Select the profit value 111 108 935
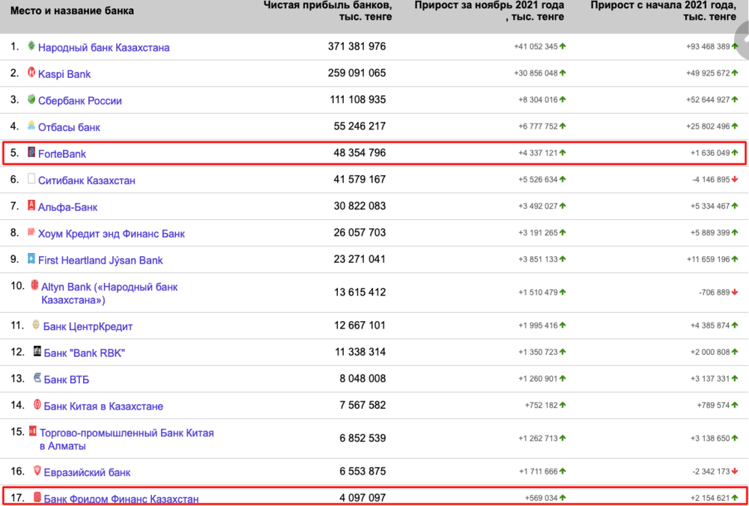Screen dimensions: 749x506 (358, 100)
